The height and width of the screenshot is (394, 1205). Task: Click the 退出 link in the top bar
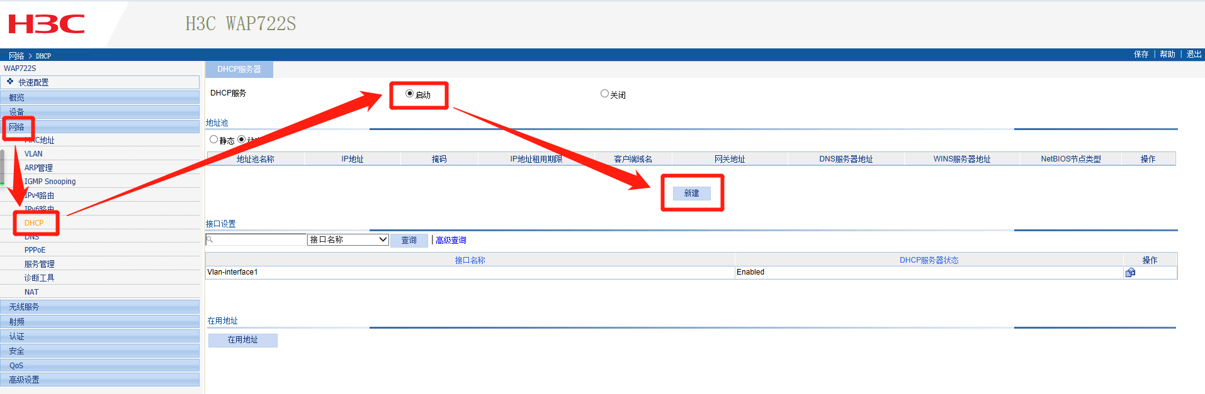coord(1194,55)
